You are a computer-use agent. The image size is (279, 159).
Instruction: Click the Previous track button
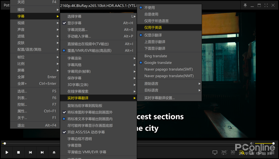click(30, 152)
